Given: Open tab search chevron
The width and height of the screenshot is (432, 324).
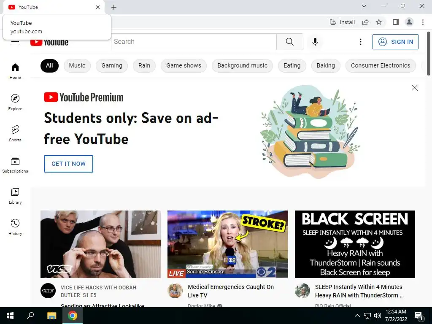Looking at the screenshot, I should pos(364,6).
